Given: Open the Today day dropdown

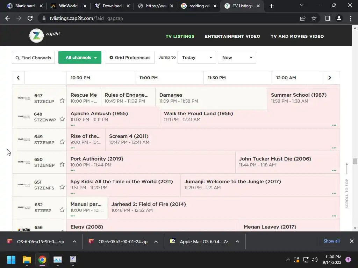Looking at the screenshot, I should coord(197,58).
